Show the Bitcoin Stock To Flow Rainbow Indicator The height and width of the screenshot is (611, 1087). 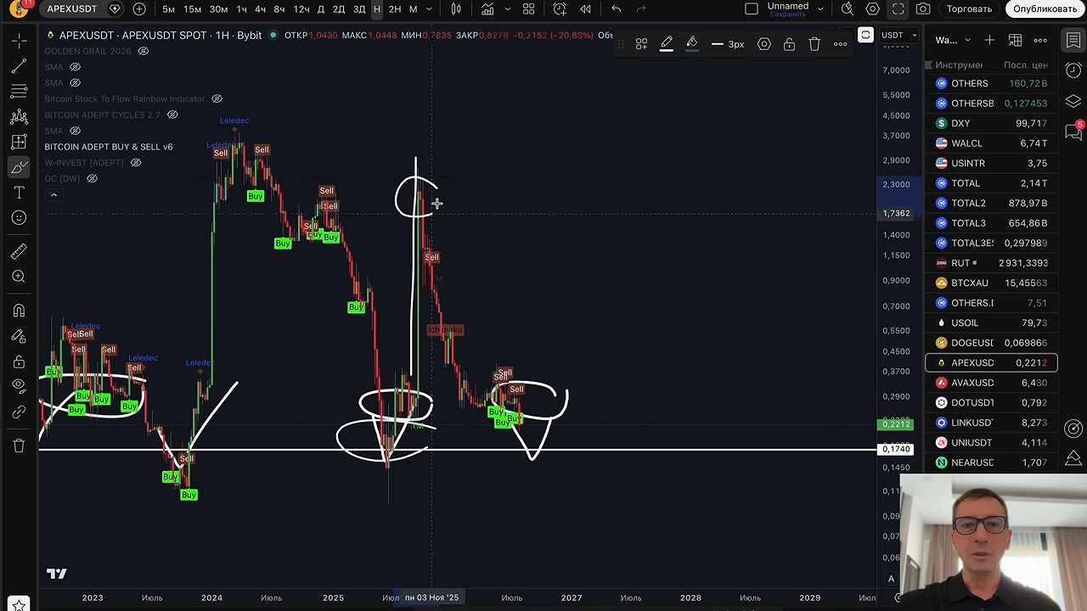[217, 98]
